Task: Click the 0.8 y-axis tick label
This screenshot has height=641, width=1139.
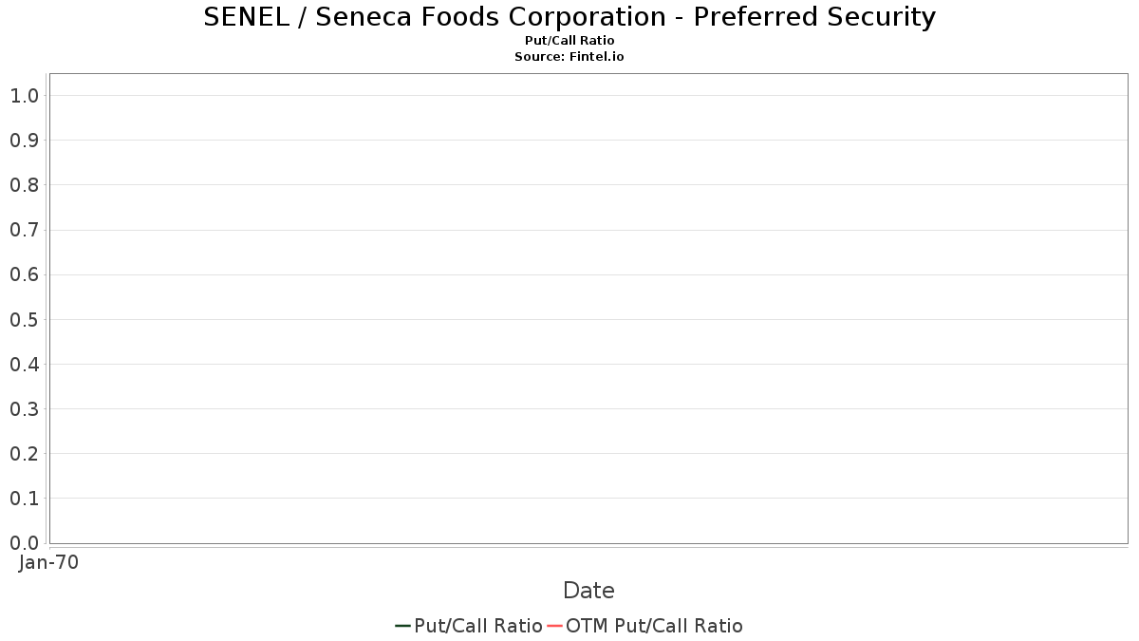Action: point(24,185)
